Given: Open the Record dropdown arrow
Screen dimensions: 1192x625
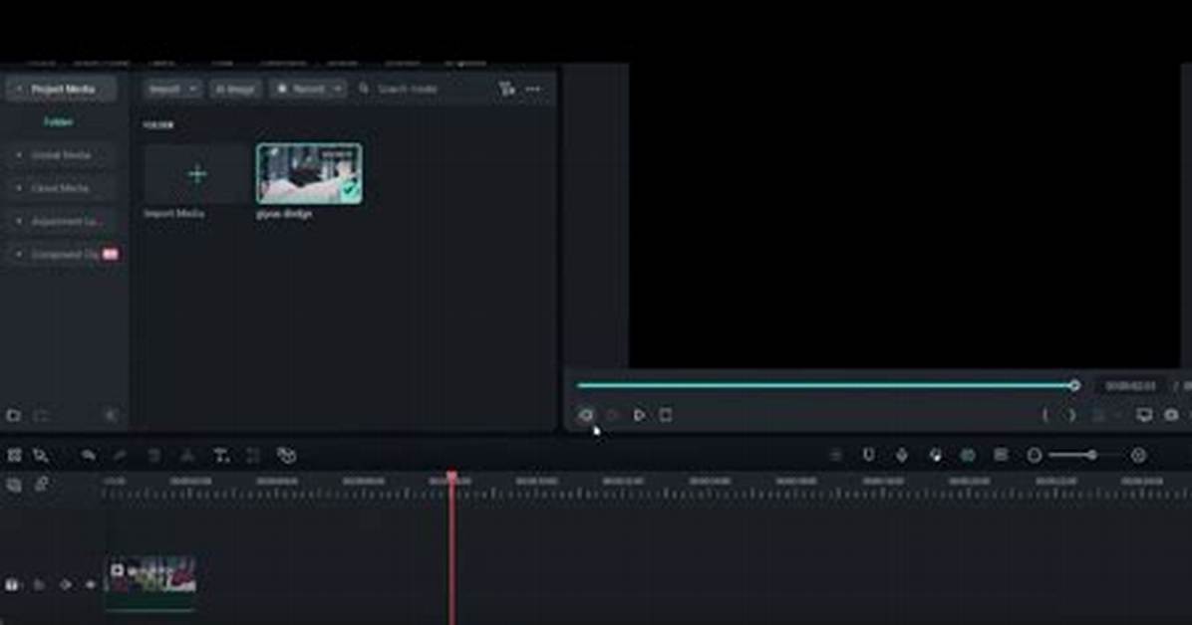Looking at the screenshot, I should [338, 89].
